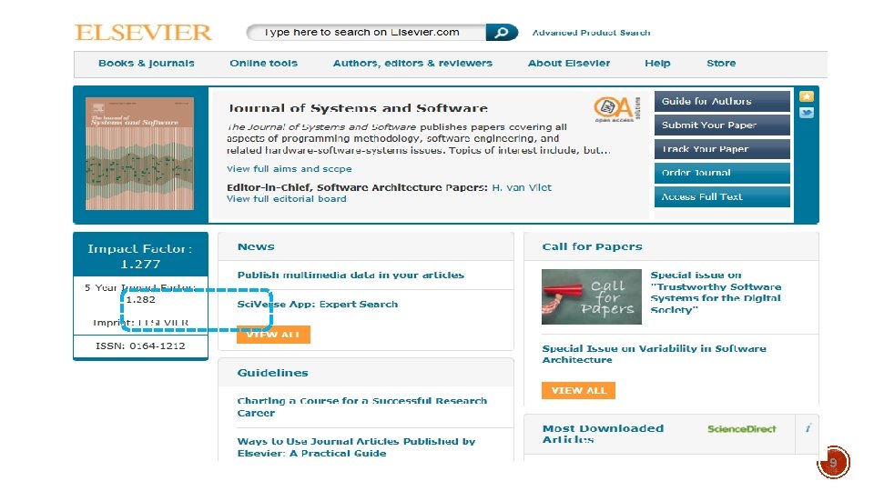Image resolution: width=874 pixels, height=491 pixels.
Task: Click the 1.282 five-year impact value
Action: (x=140, y=299)
